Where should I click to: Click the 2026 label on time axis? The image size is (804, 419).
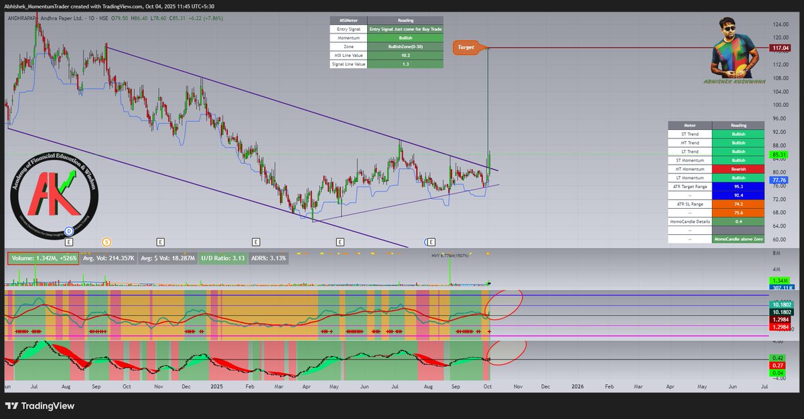pyautogui.click(x=578, y=387)
